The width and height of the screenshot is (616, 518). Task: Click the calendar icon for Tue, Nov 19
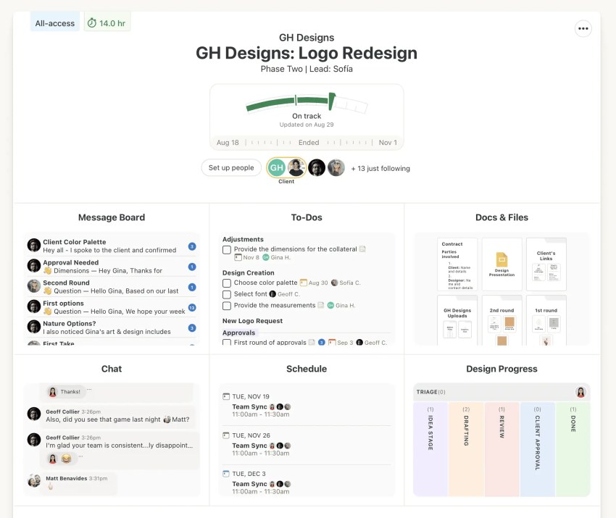coord(226,397)
